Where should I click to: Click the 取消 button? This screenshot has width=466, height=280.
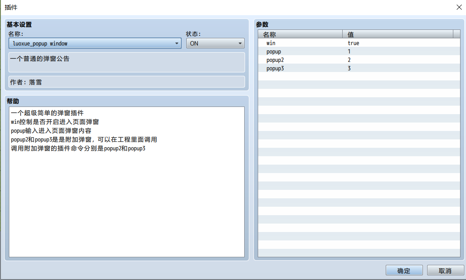pos(445,270)
